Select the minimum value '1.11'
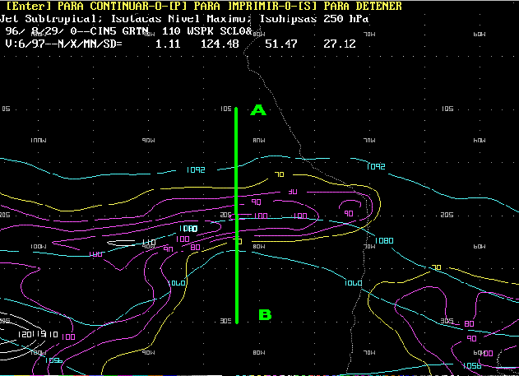 168,44
